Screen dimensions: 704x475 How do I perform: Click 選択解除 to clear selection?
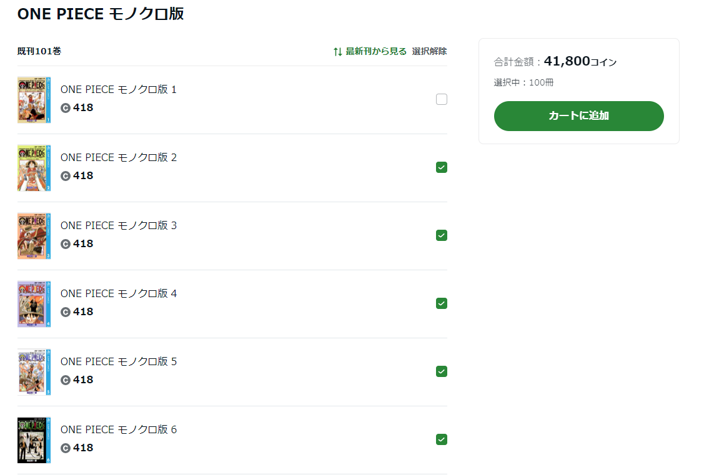(x=429, y=52)
